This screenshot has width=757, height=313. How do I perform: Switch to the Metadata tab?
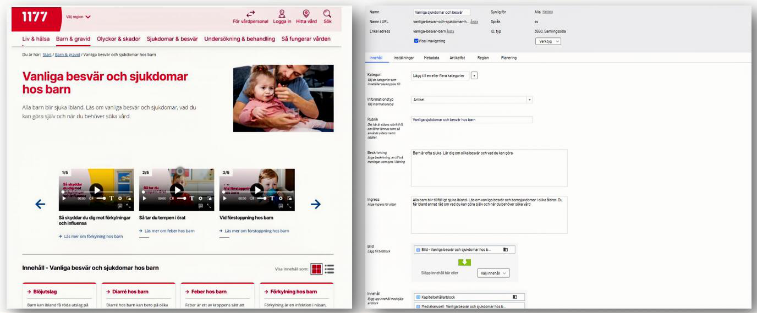click(431, 58)
